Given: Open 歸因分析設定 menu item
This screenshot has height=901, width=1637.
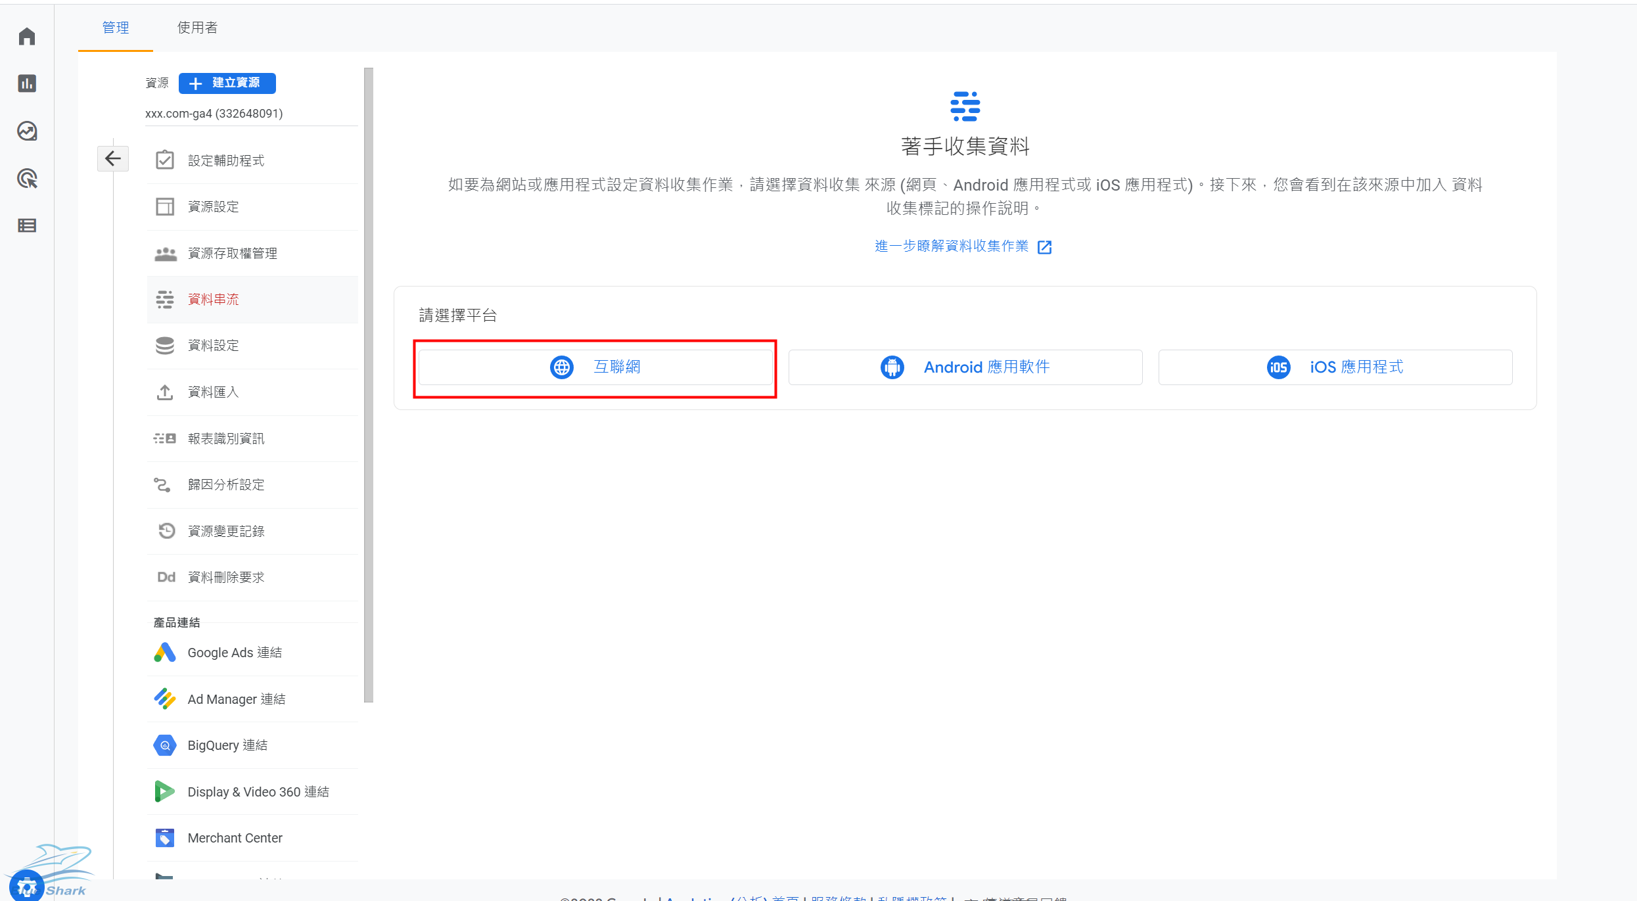Looking at the screenshot, I should pos(252,484).
